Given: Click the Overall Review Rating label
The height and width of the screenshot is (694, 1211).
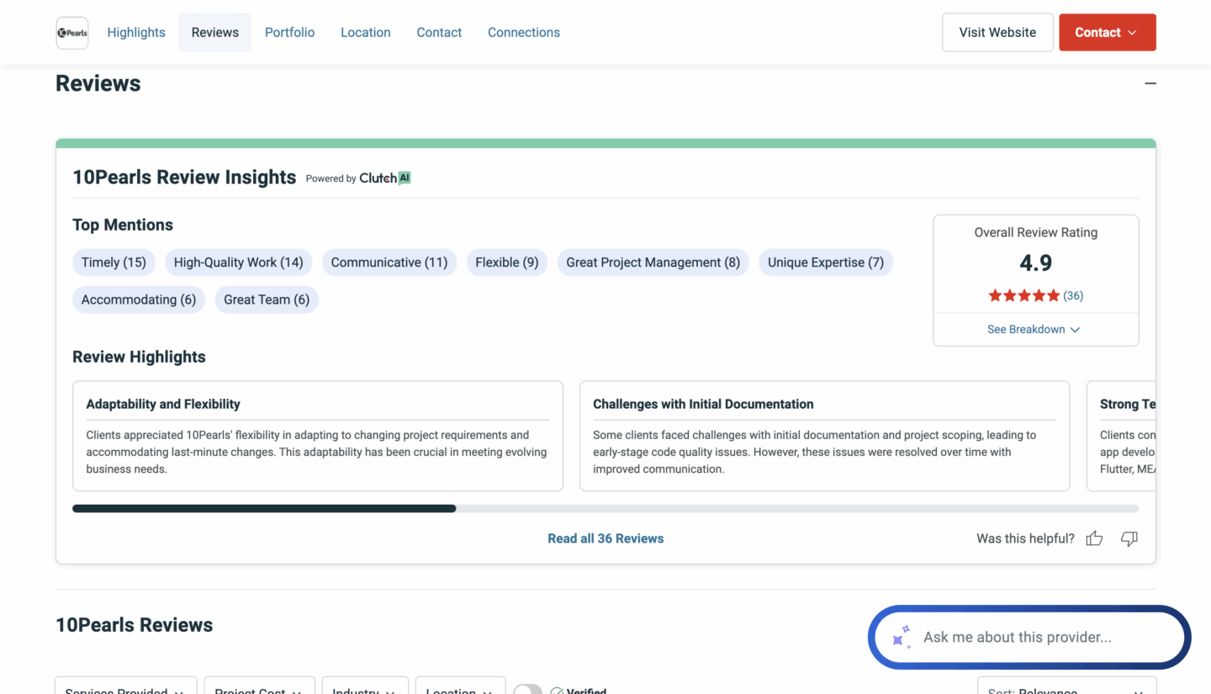Looking at the screenshot, I should click(x=1036, y=232).
